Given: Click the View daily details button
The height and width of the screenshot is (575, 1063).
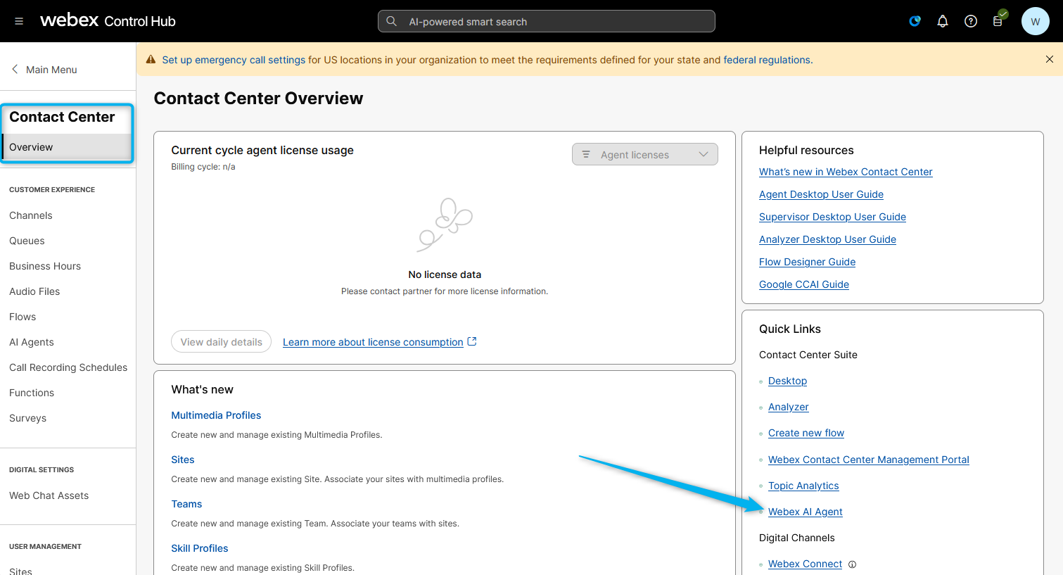Looking at the screenshot, I should [x=221, y=342].
